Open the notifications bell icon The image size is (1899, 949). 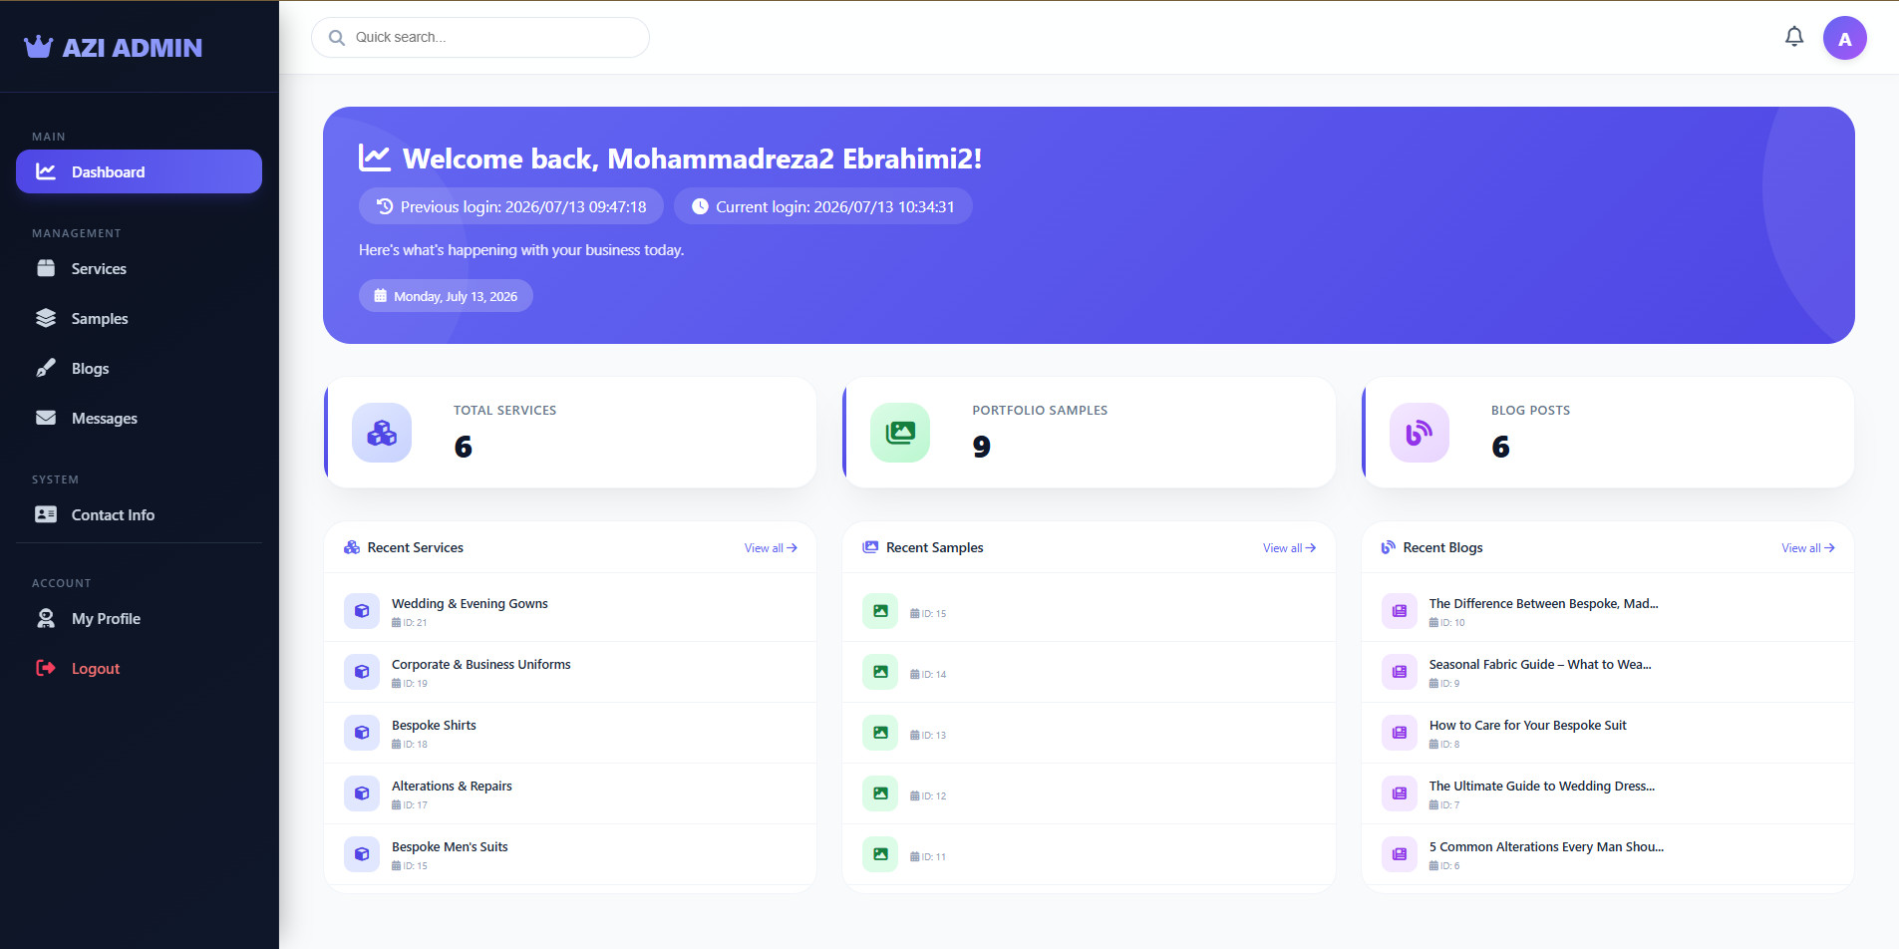click(1793, 37)
